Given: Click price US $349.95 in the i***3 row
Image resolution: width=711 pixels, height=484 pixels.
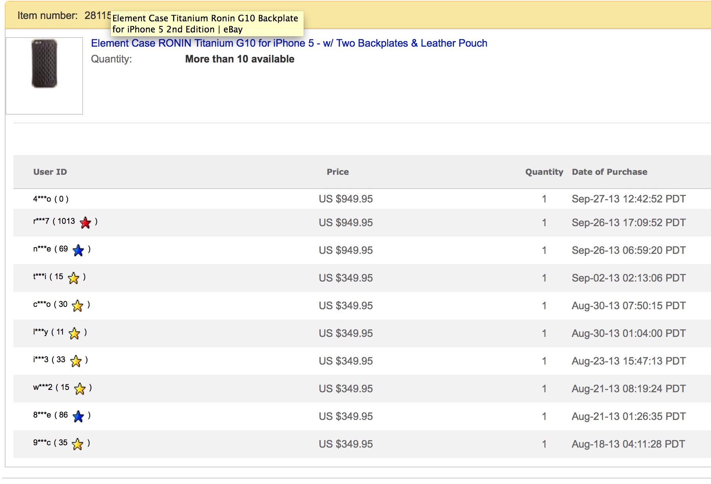Looking at the screenshot, I should [346, 361].
